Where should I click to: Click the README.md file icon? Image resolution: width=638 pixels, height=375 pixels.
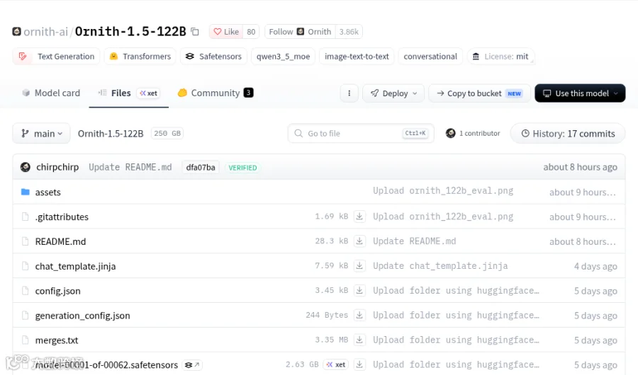click(x=26, y=241)
